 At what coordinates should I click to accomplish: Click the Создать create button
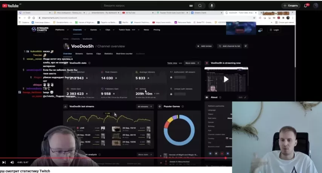291,6
